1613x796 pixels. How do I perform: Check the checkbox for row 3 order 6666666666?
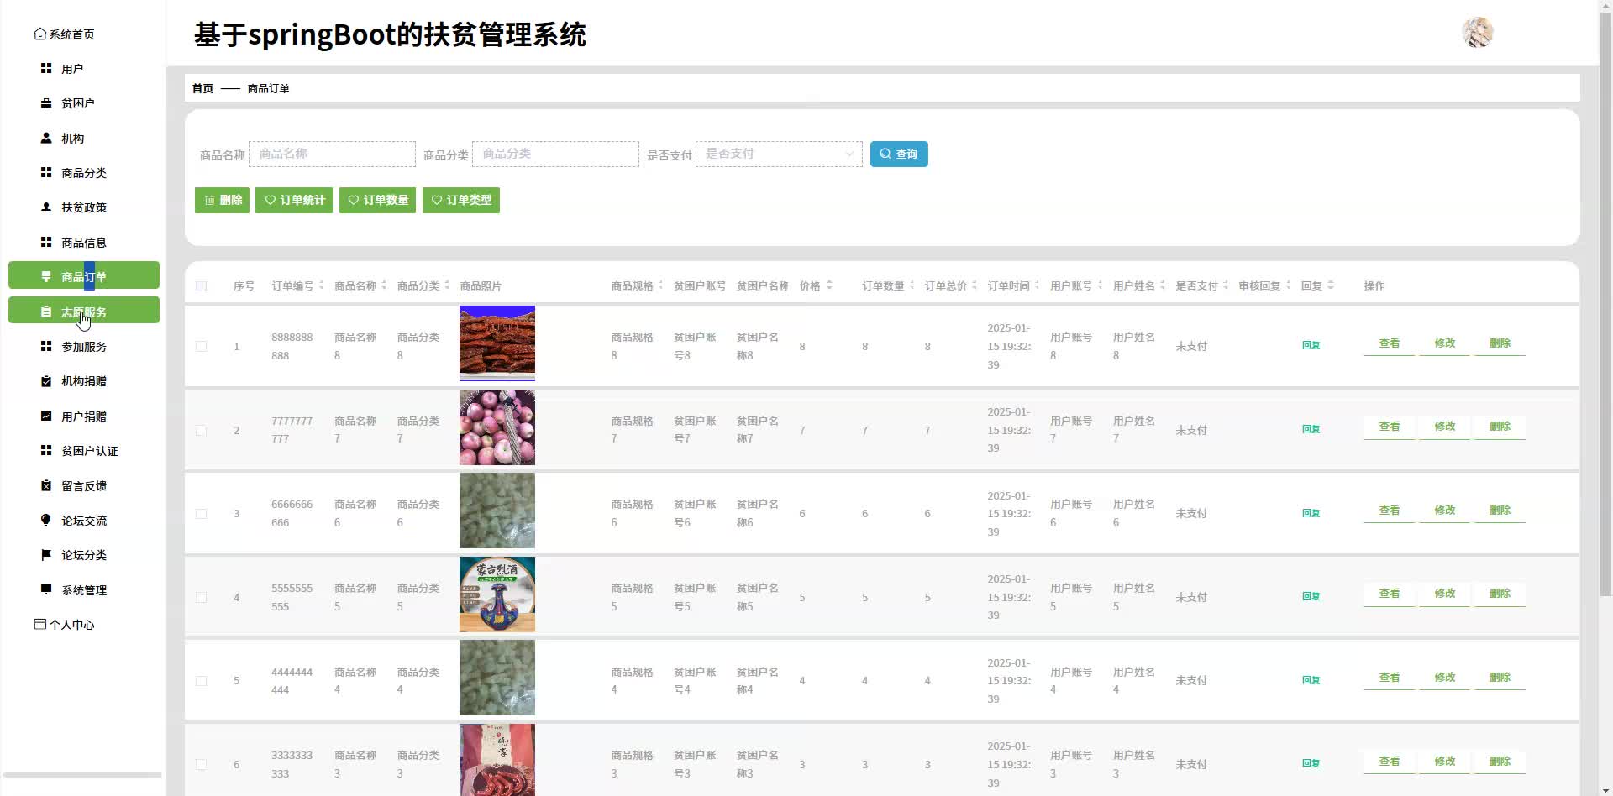pyautogui.click(x=201, y=513)
